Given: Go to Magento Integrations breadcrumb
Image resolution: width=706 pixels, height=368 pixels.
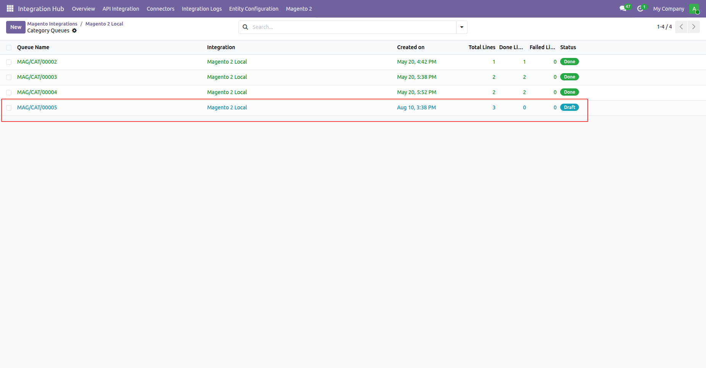Looking at the screenshot, I should tap(52, 24).
